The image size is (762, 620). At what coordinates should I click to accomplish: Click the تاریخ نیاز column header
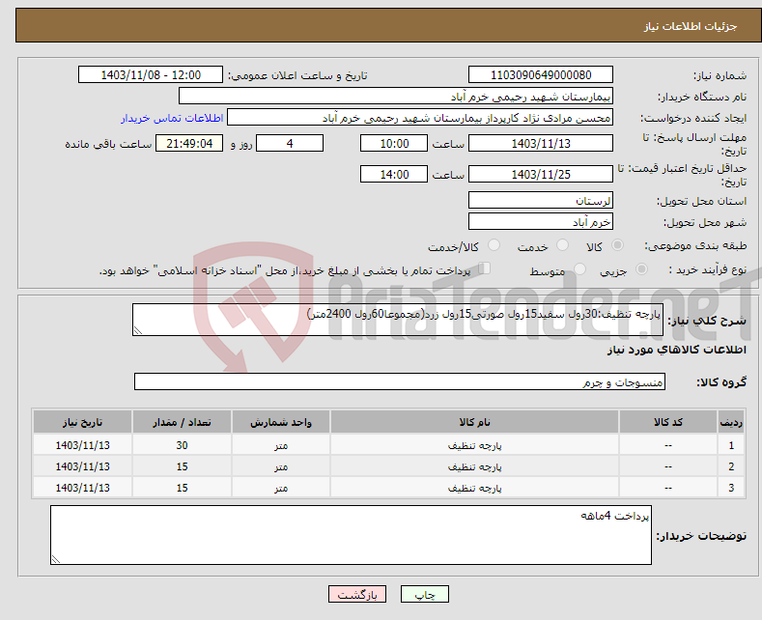[x=83, y=422]
